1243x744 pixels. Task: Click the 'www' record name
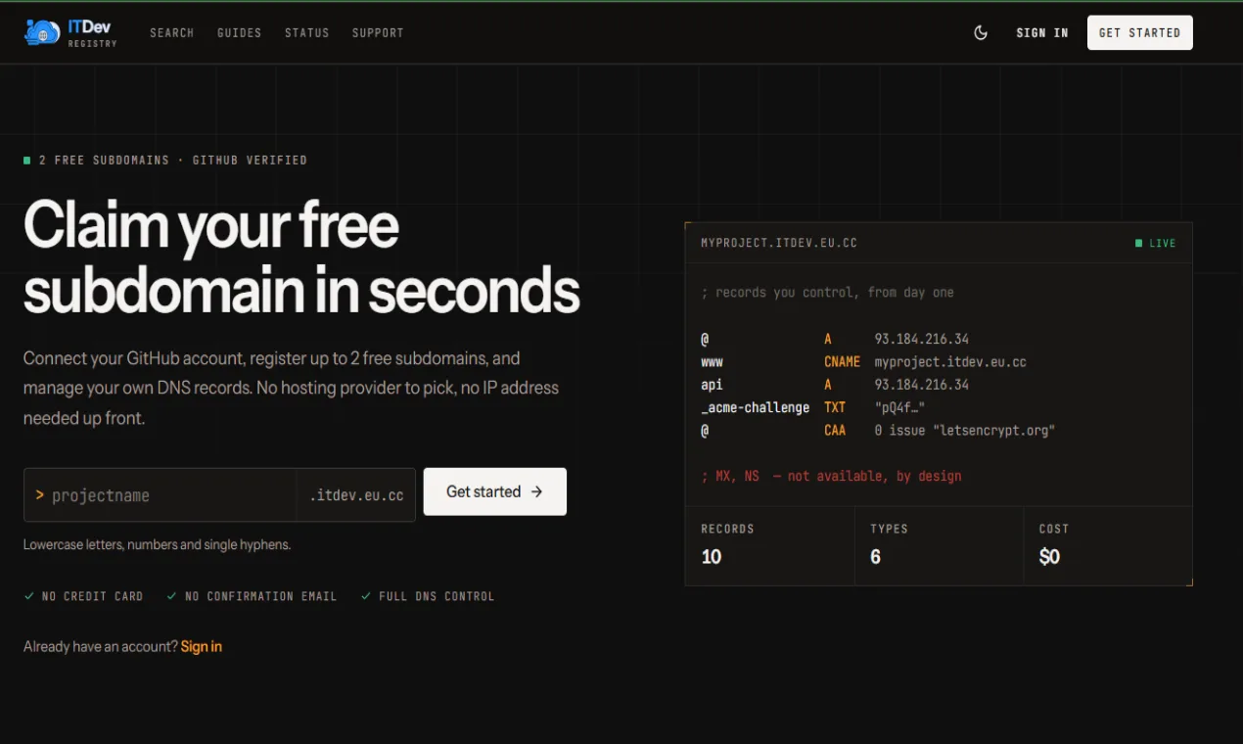point(712,362)
